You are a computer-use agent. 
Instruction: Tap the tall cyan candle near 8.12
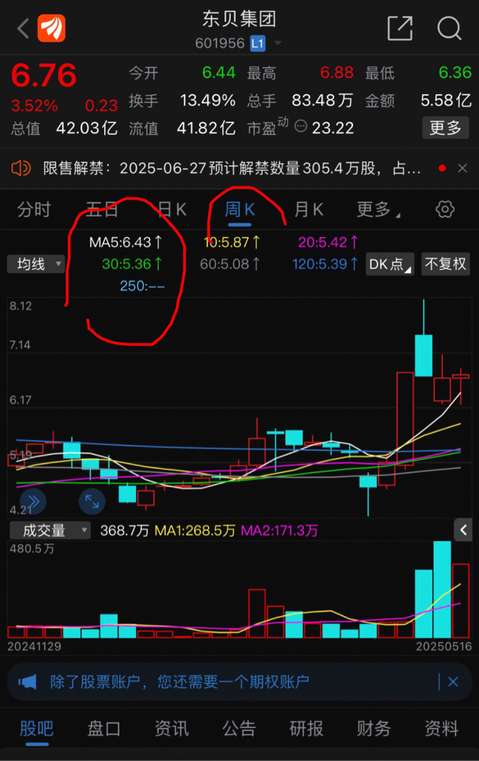click(424, 354)
